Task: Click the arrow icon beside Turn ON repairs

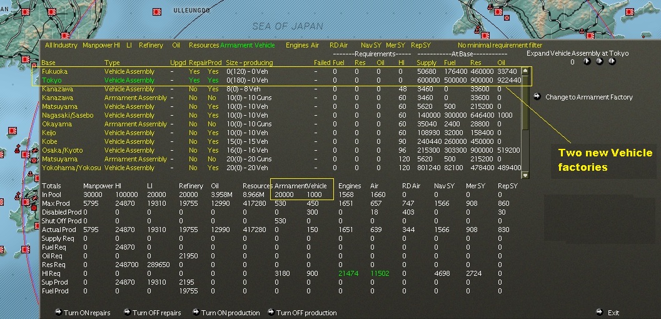Action: click(59, 312)
